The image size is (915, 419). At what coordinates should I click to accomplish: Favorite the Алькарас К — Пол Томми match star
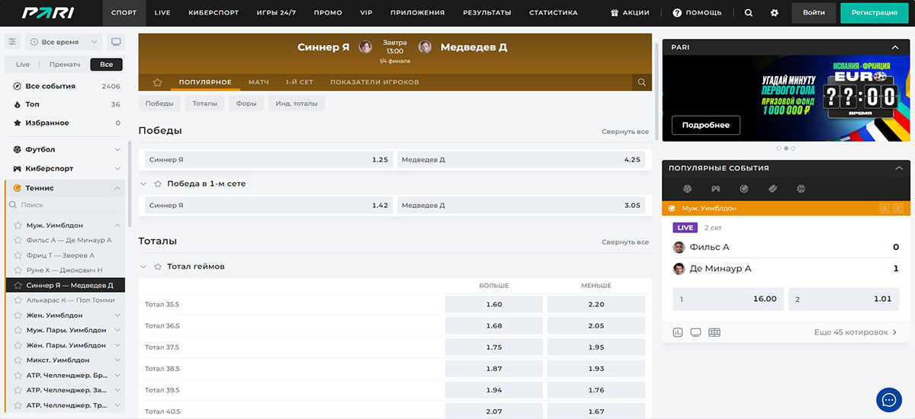pyautogui.click(x=20, y=300)
